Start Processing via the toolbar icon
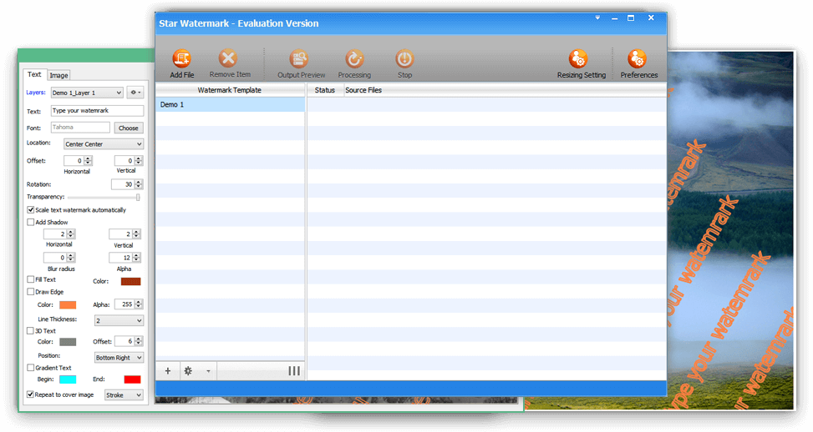 point(354,58)
